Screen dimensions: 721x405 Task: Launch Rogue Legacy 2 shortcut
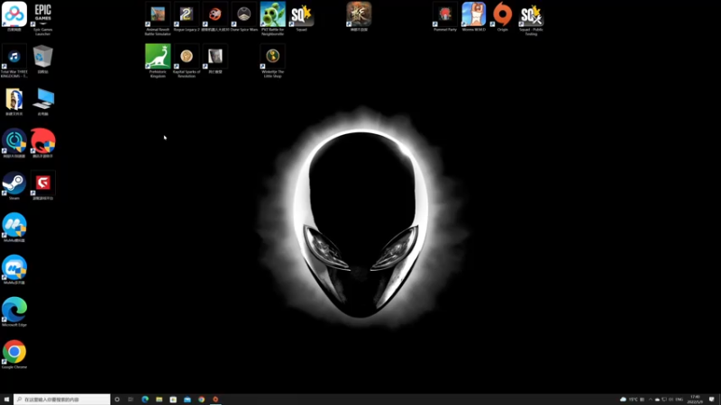[x=187, y=16]
